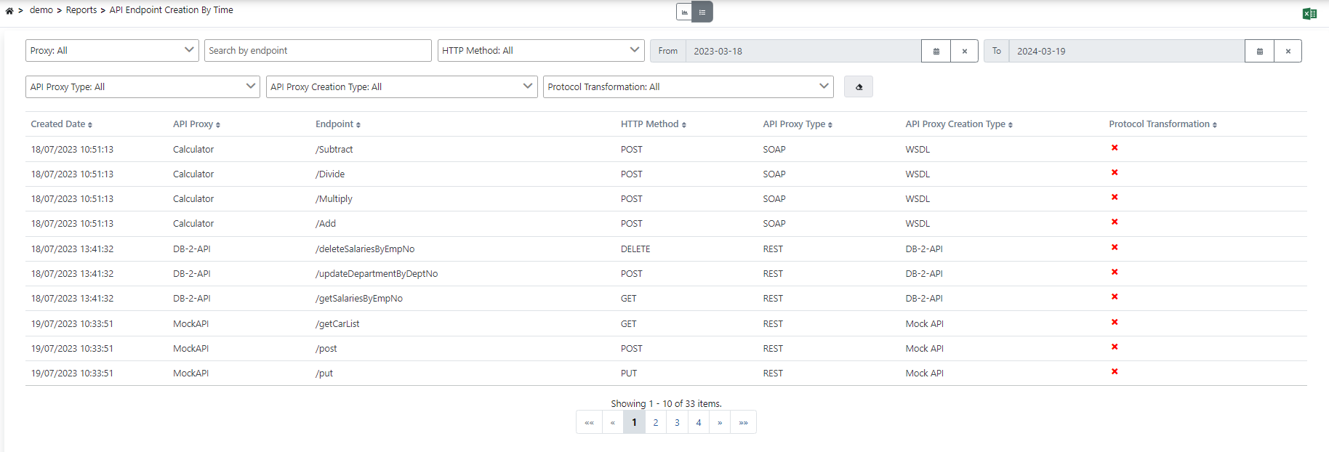Viewport: 1329px width, 452px height.
Task: Sort by Created Date column
Action: pyautogui.click(x=61, y=124)
